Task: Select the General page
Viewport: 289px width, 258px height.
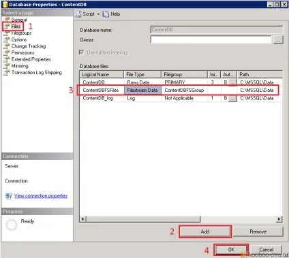Action: coord(19,20)
